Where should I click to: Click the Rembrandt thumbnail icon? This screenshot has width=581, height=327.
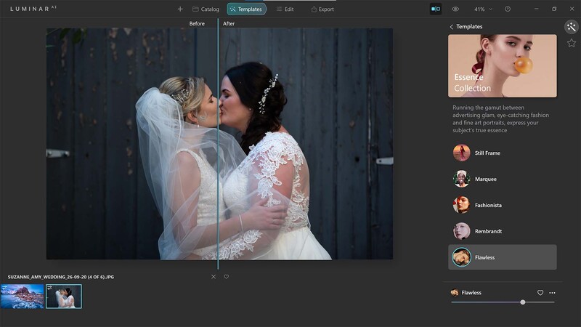pyautogui.click(x=461, y=231)
